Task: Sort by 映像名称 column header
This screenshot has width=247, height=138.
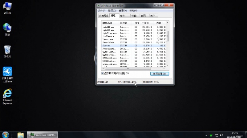Action: pos(110,23)
